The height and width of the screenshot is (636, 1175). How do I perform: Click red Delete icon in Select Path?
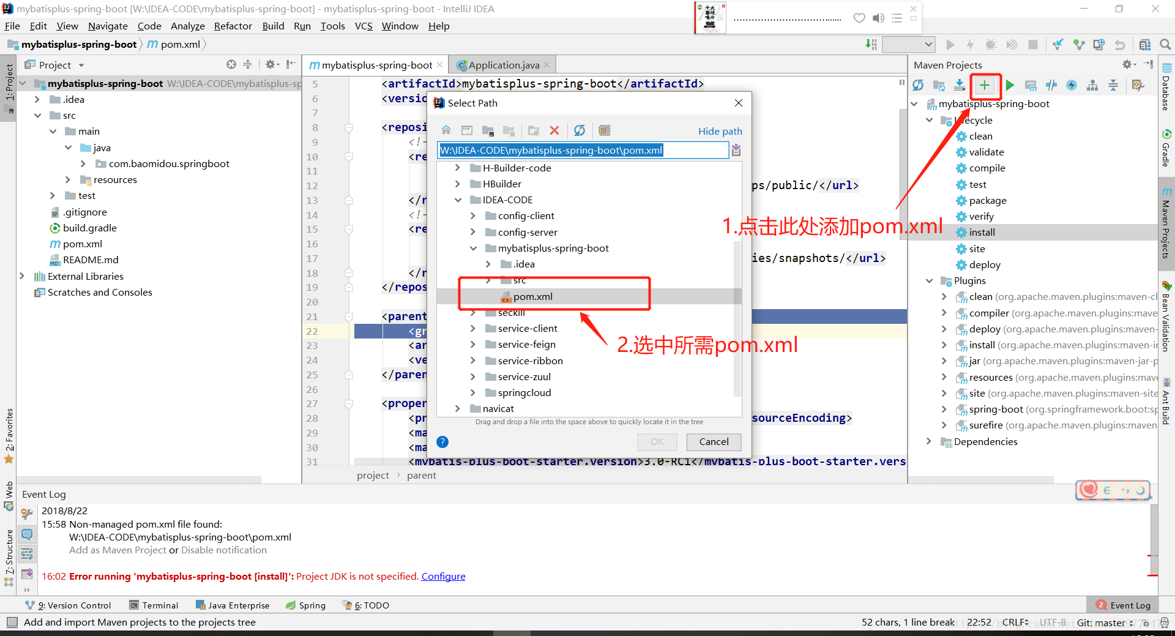pos(554,130)
